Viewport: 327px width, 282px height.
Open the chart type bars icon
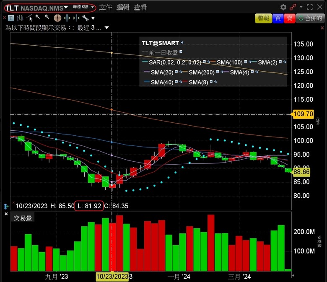(20, 18)
